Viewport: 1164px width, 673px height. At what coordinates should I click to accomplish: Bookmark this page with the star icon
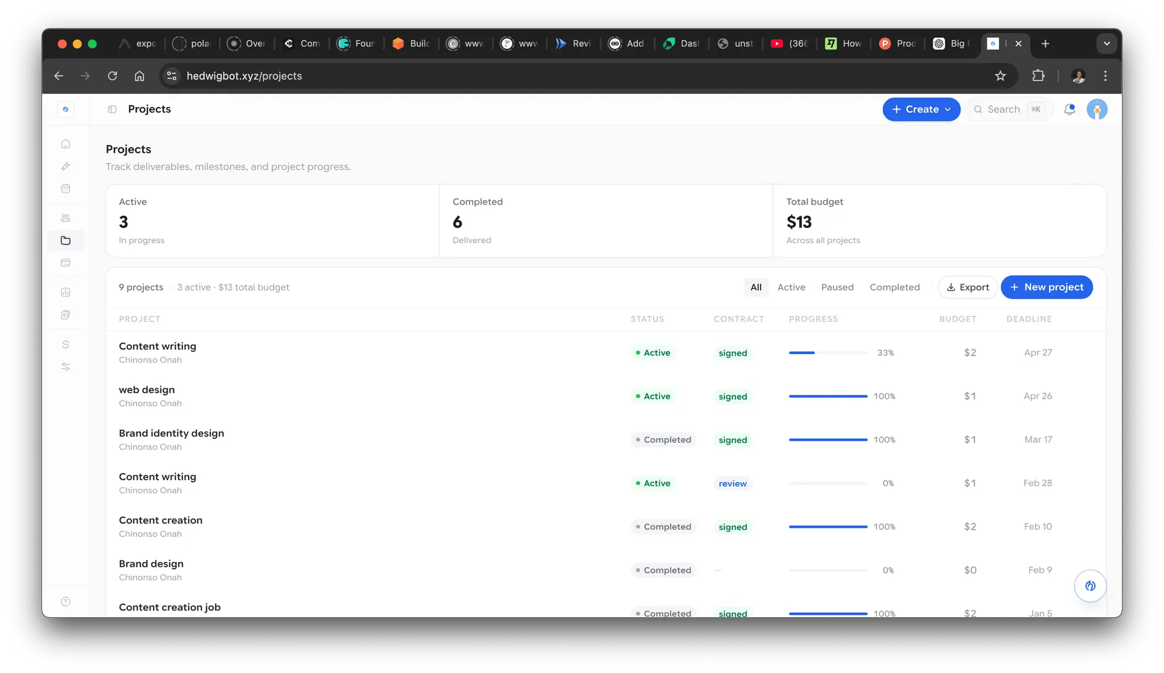[1000, 76]
